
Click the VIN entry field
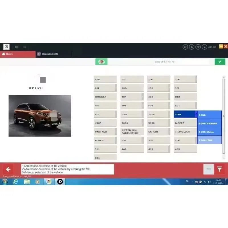pyautogui.click(x=181, y=62)
